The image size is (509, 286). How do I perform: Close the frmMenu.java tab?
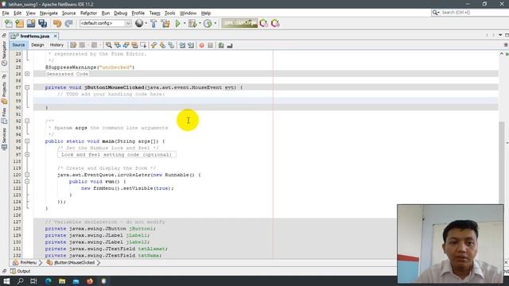click(x=55, y=36)
